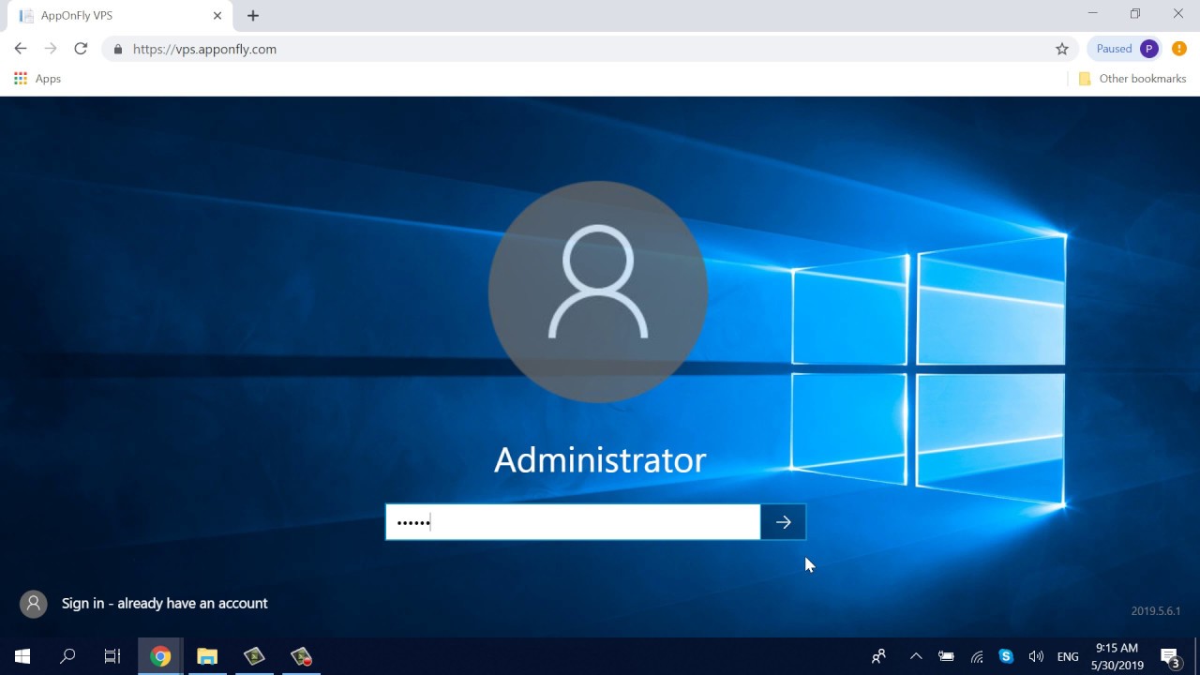Go back in browser history
The width and height of the screenshot is (1200, 675).
(x=21, y=49)
